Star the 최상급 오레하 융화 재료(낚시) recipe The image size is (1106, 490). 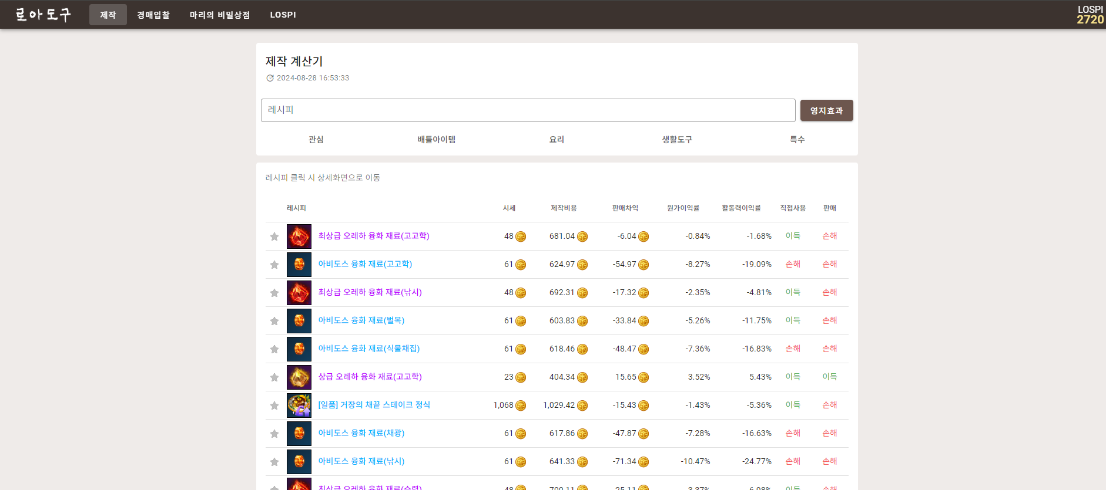[274, 293]
